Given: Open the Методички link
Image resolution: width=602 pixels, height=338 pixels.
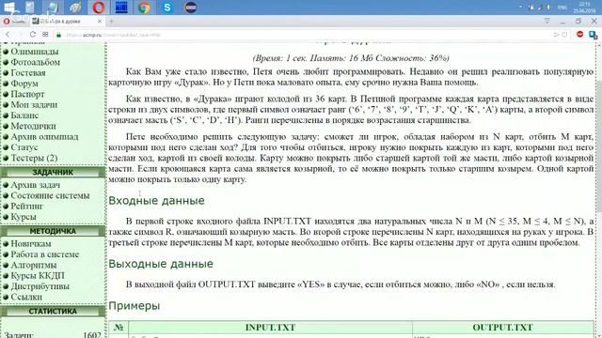Looking at the screenshot, I should [33, 126].
